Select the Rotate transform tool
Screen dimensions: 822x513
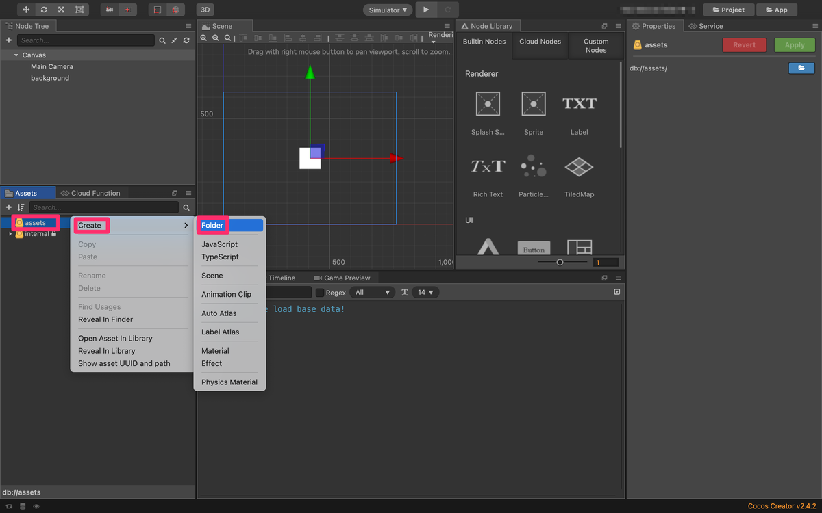(x=44, y=10)
